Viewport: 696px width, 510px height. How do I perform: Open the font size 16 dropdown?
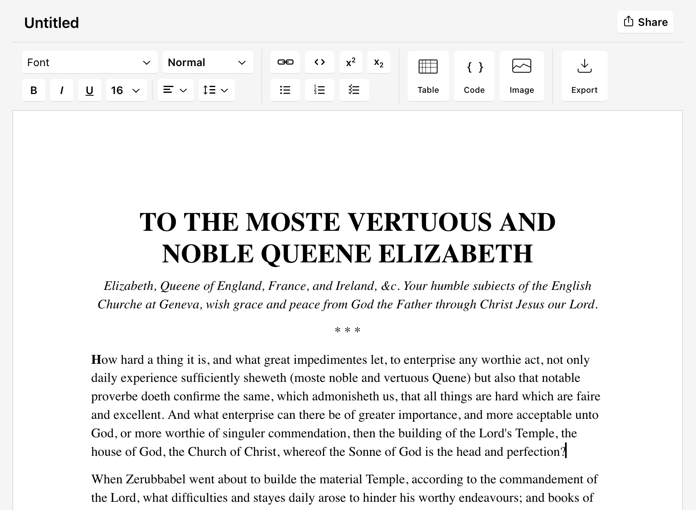coord(126,90)
